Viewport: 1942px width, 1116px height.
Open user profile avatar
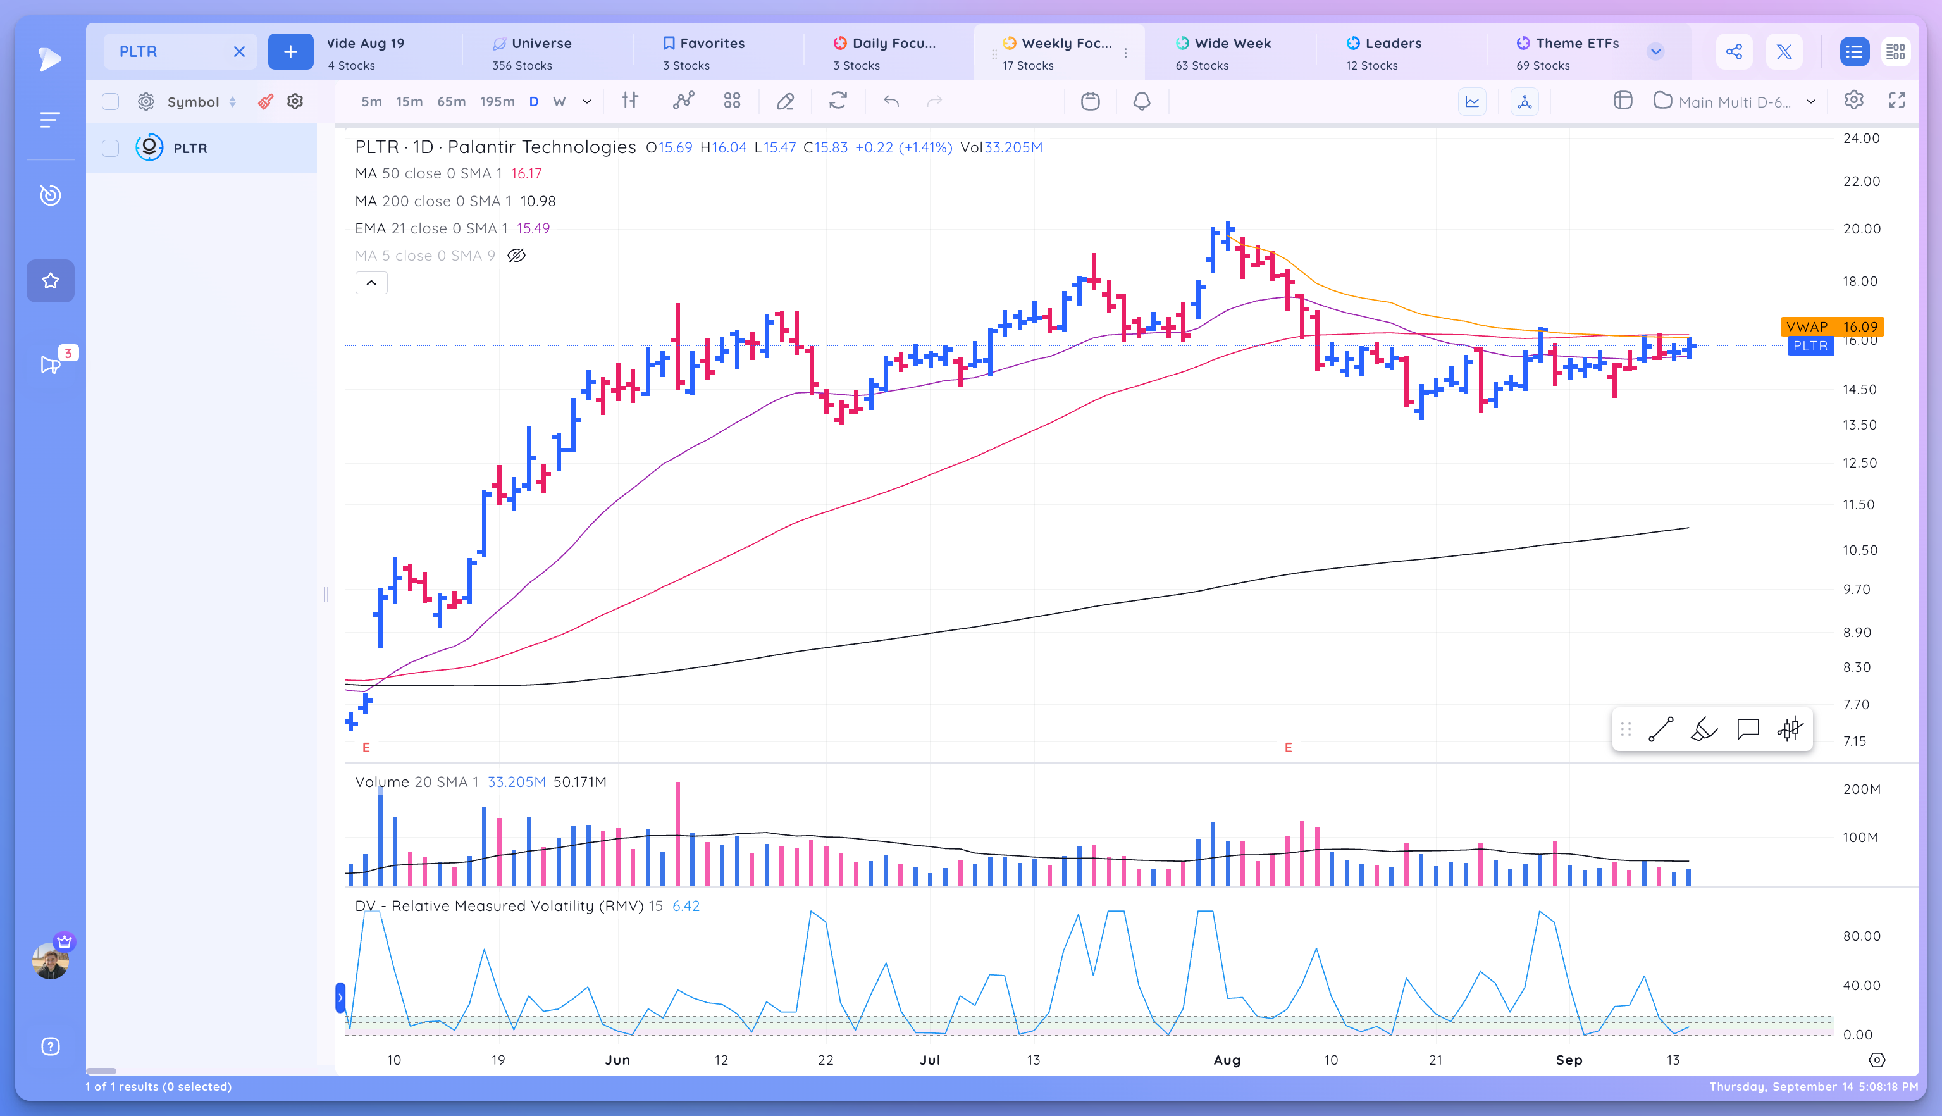[51, 960]
